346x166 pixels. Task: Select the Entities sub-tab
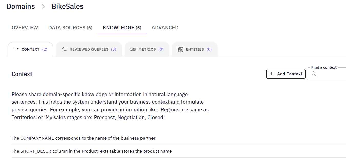pyautogui.click(x=195, y=49)
